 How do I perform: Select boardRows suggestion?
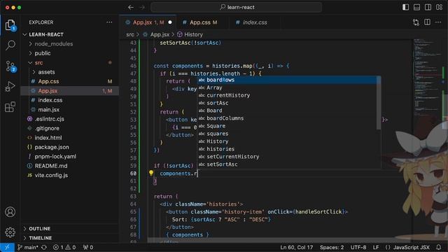pos(287,80)
